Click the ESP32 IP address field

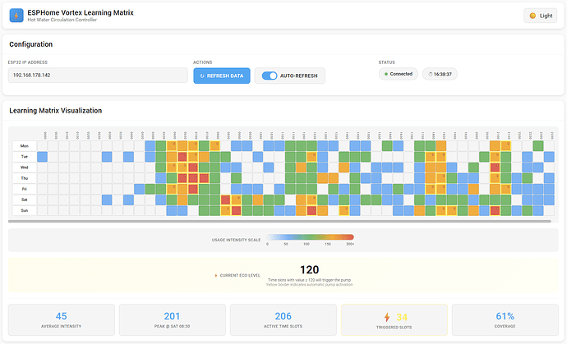(98, 76)
